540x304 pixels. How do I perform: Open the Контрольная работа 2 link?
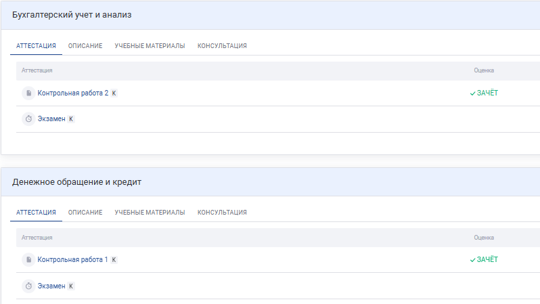pyautogui.click(x=72, y=93)
